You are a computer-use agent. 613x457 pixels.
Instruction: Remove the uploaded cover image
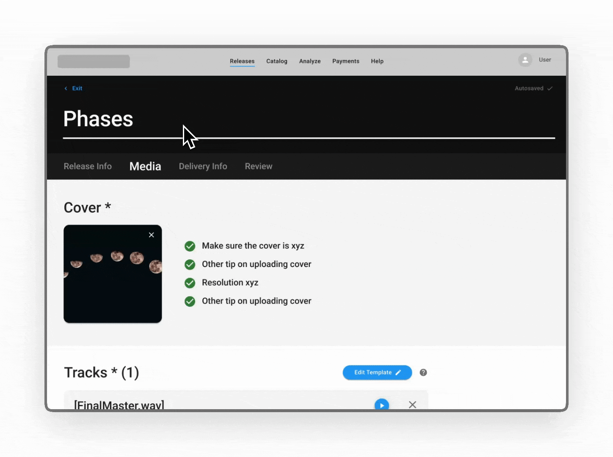[x=151, y=235]
